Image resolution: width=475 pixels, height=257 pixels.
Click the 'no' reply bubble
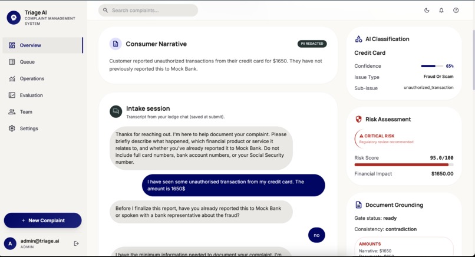click(x=316, y=235)
